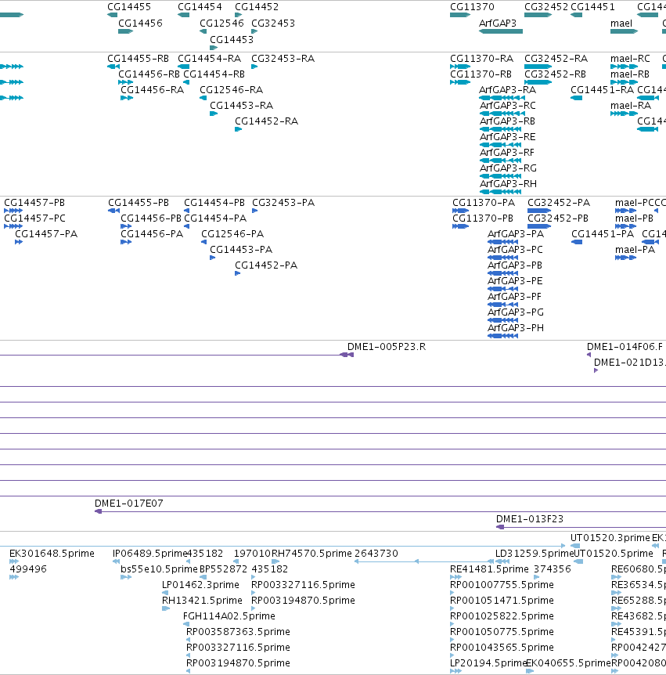This screenshot has width=666, height=675.
Task: Select the CG12546-RA transcript label
Action: [x=231, y=89]
